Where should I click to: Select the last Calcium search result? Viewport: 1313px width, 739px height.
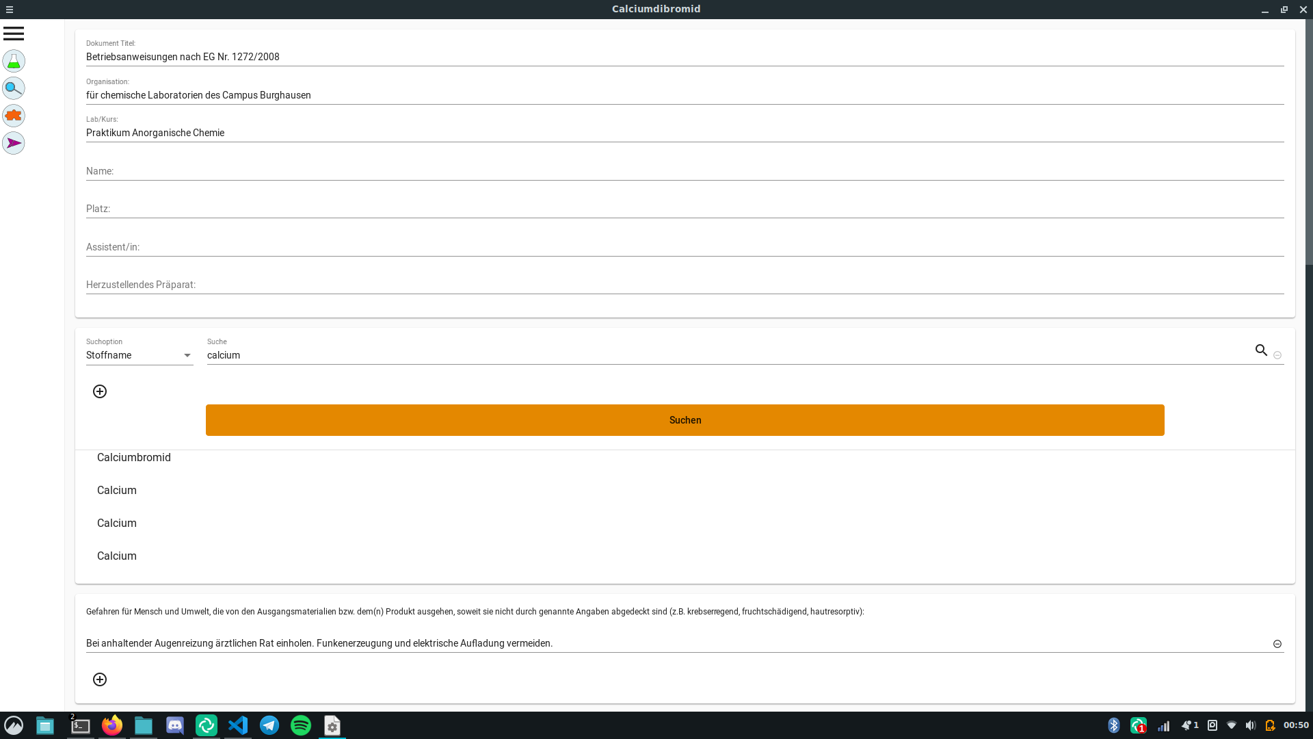[x=117, y=556]
